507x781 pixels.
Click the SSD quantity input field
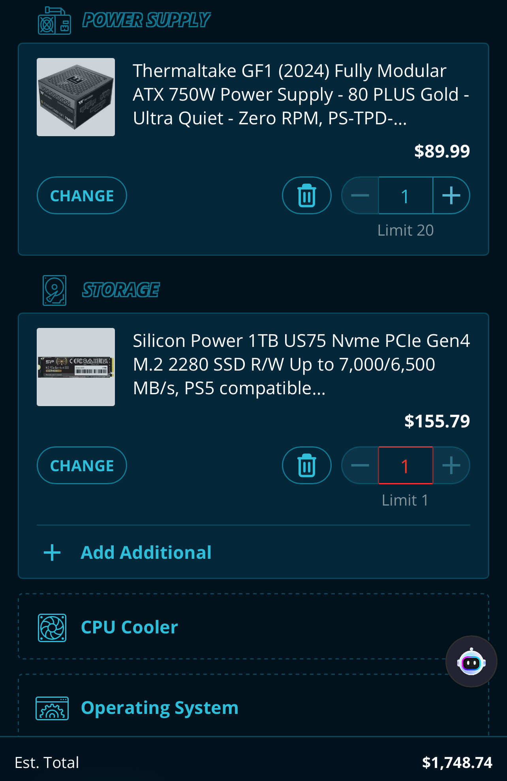[x=406, y=465]
